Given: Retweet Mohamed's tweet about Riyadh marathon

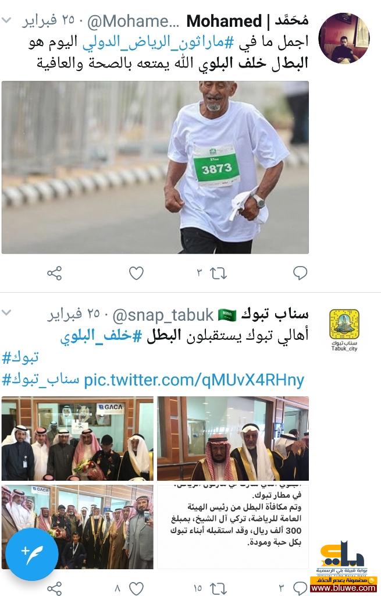Looking at the screenshot, I should click(x=218, y=273).
